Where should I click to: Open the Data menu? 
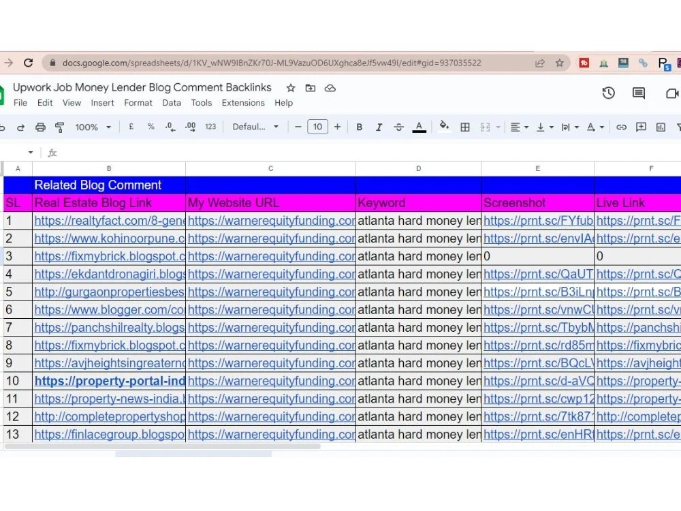(172, 103)
